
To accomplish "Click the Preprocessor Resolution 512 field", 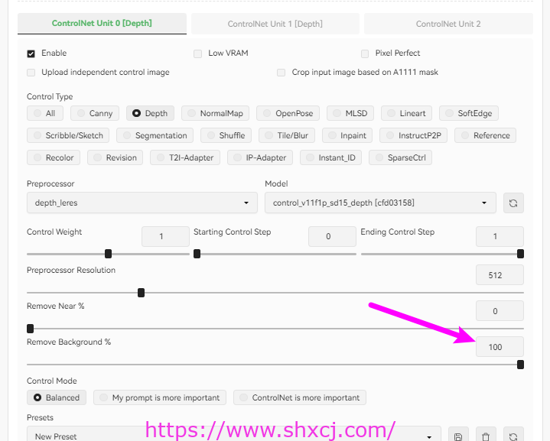I will coord(500,275).
